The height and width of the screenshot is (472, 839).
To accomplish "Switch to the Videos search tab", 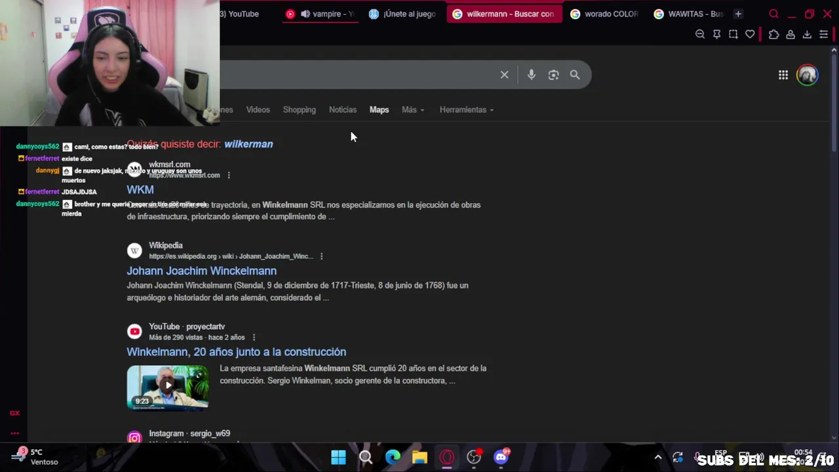I will coord(258,109).
